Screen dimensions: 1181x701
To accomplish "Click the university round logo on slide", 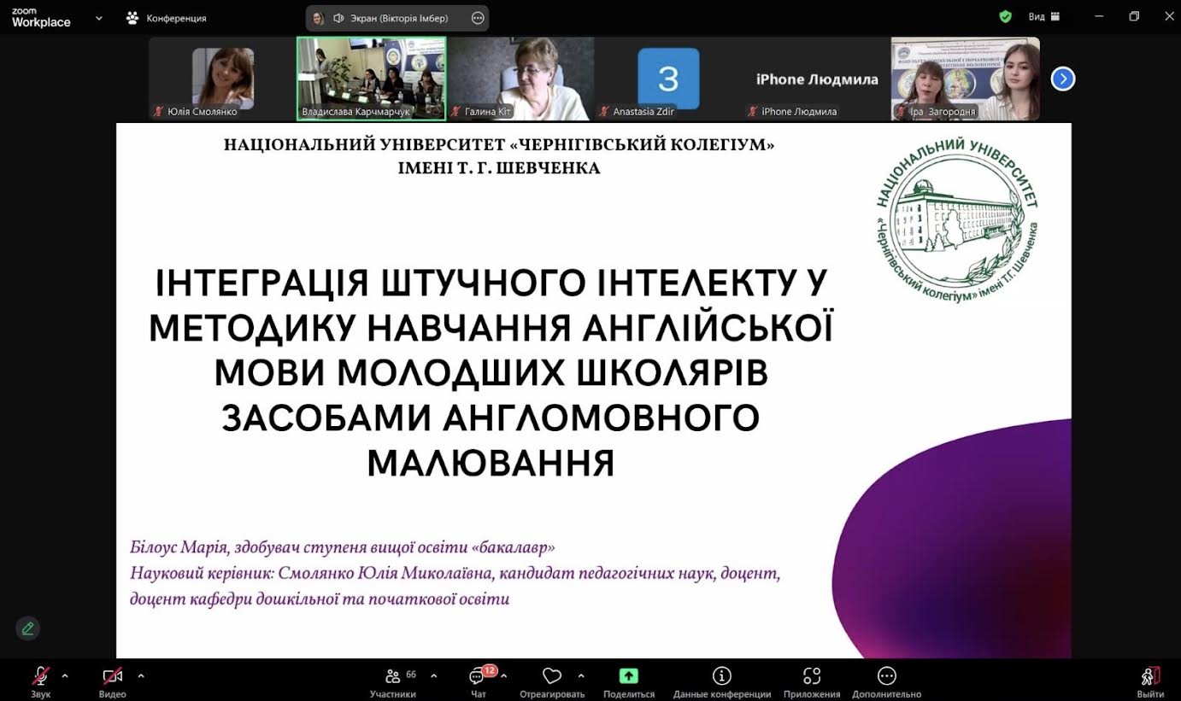I will point(957,221).
